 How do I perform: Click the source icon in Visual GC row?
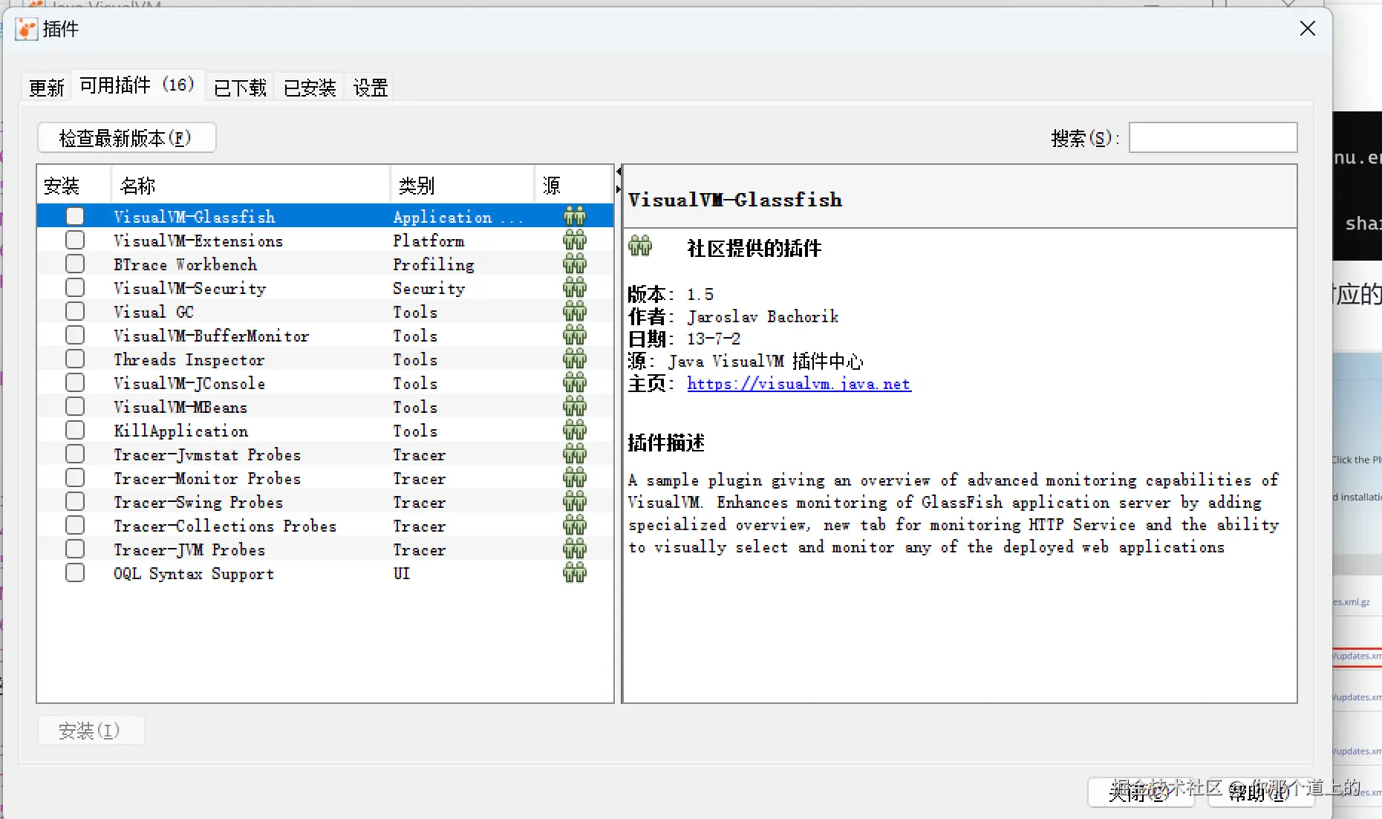tap(575, 311)
